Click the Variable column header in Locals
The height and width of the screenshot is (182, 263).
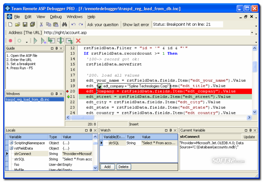point(28,137)
